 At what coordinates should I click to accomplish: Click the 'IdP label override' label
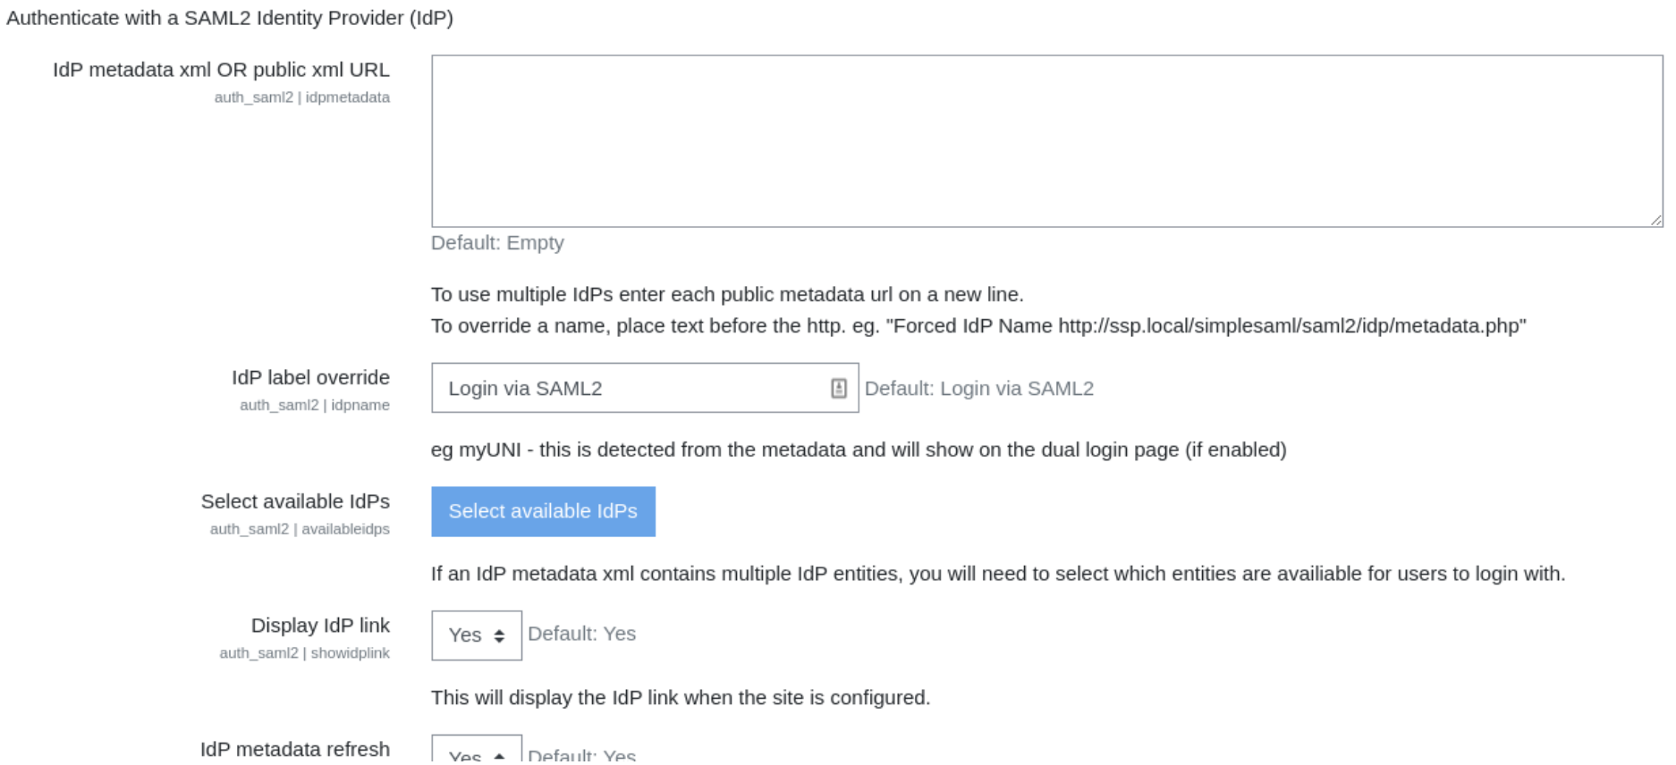point(310,377)
